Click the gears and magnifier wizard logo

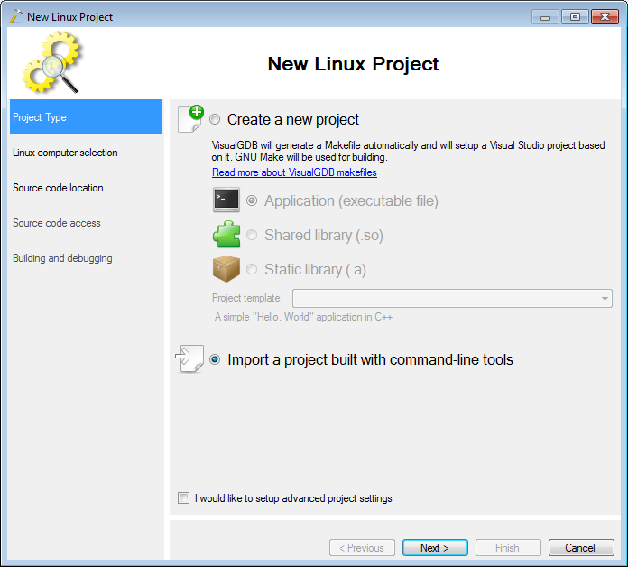click(51, 62)
